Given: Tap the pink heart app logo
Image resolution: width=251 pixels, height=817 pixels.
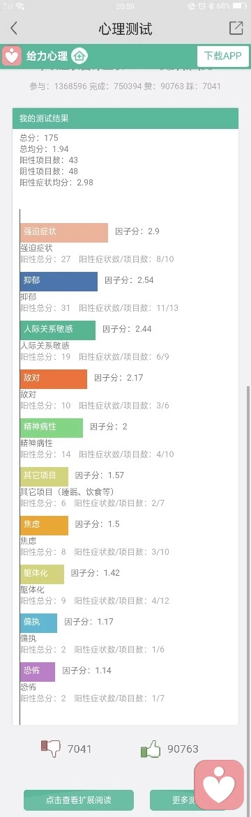Looking at the screenshot, I should 11,55.
